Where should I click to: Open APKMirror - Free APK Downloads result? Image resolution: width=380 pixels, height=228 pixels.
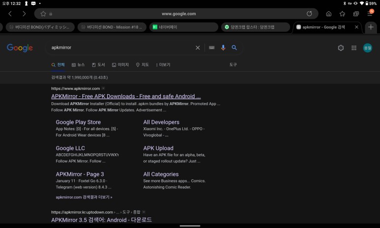pyautogui.click(x=126, y=96)
